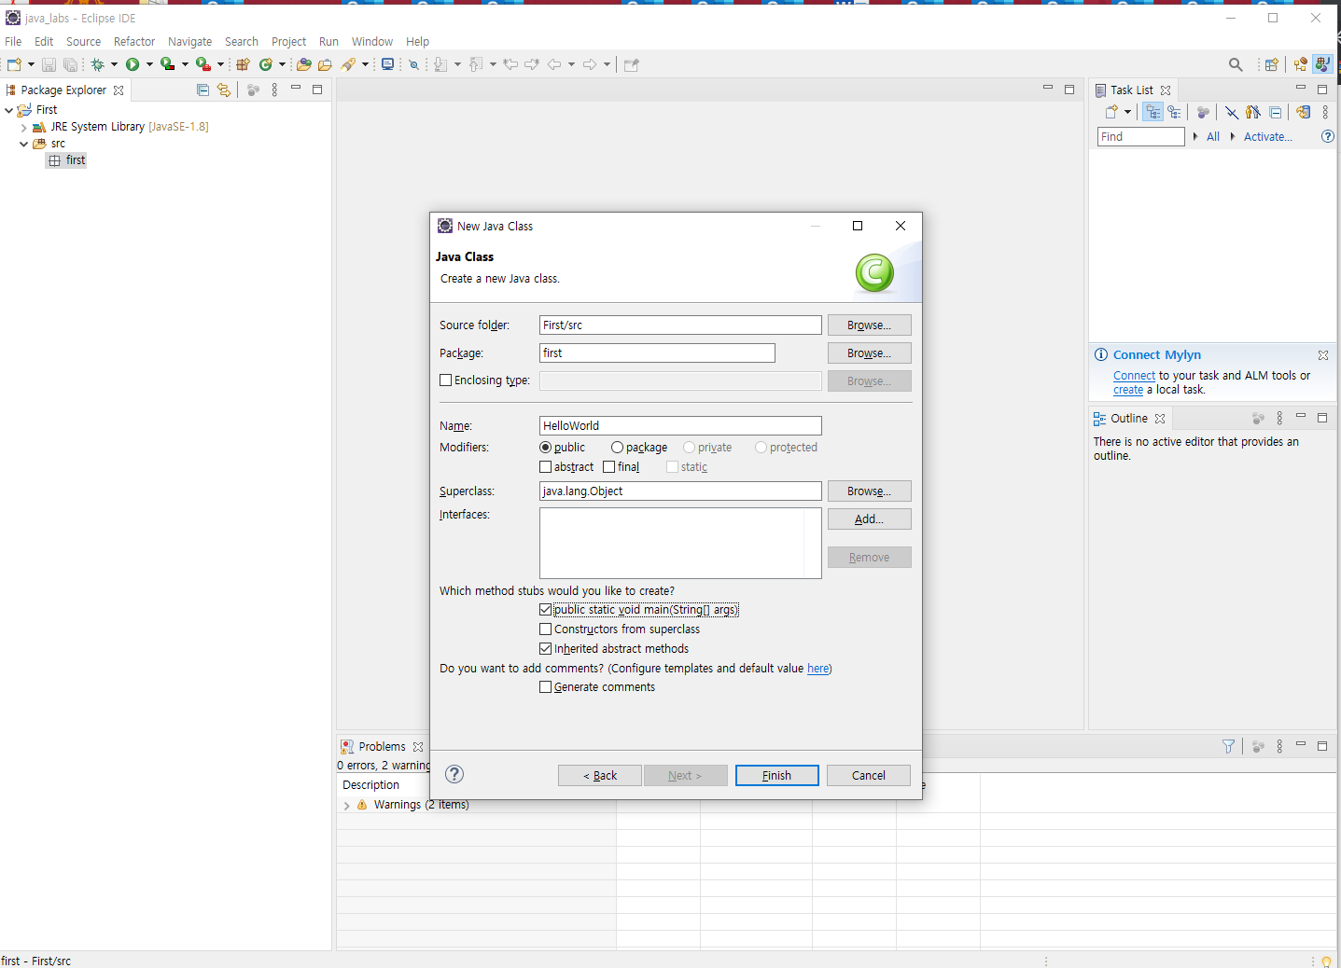Enable the Enclosing type checkbox

point(446,380)
